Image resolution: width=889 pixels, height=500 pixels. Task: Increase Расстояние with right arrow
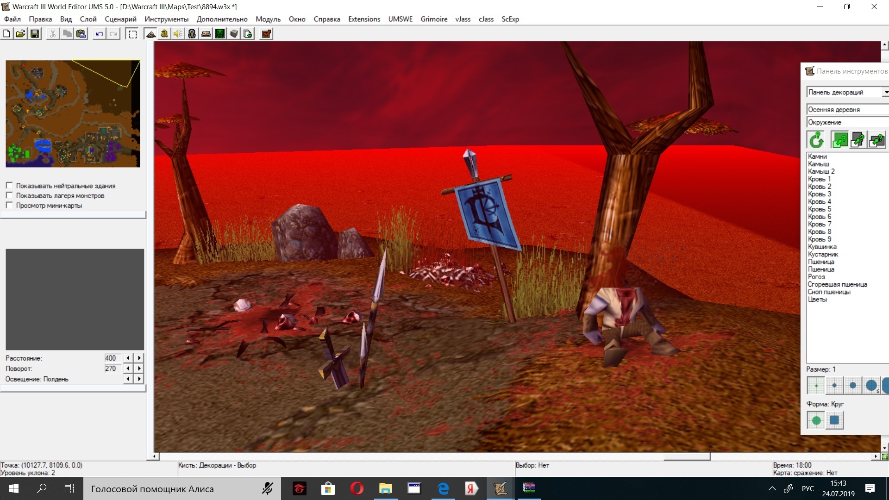point(139,358)
